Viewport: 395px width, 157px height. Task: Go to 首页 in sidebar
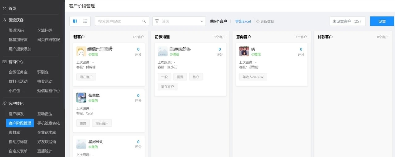pyautogui.click(x=12, y=9)
